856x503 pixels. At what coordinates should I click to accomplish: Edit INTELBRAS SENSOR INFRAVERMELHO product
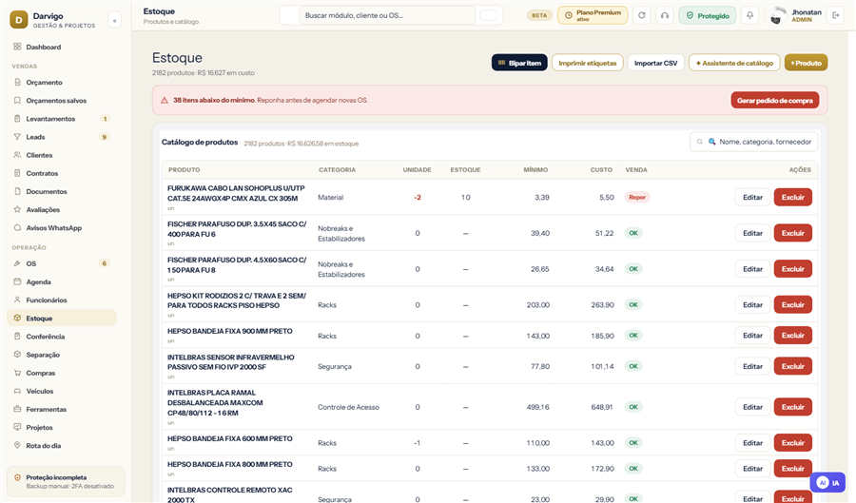[752, 366]
